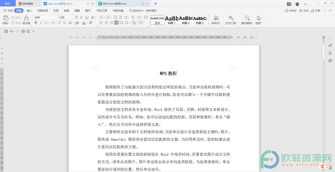335x172 pixels.
Task: Click the paragraph shading fill bucket
Action: coord(134,22)
